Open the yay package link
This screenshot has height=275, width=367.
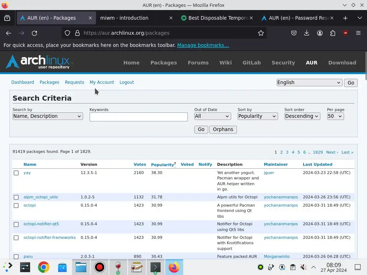point(27,173)
